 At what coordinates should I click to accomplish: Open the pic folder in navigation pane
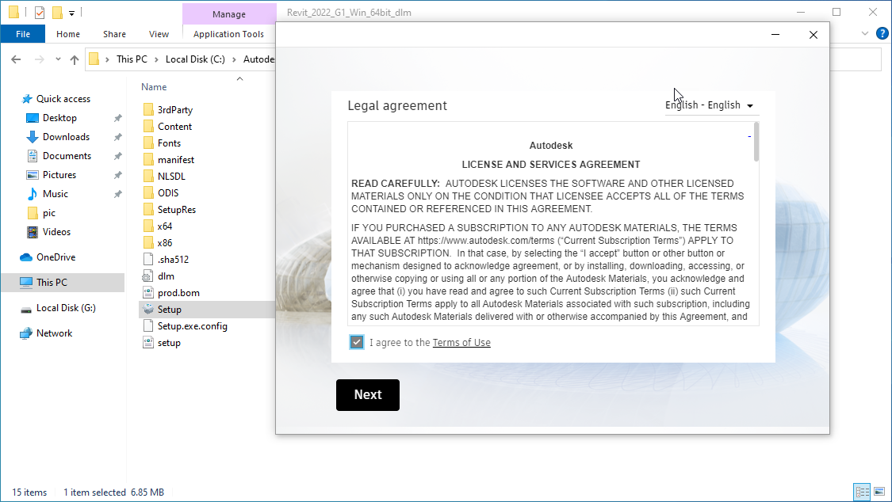click(x=49, y=213)
